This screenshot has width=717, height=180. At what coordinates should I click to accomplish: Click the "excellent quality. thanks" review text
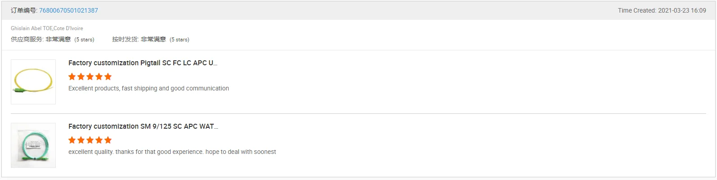coord(172,152)
